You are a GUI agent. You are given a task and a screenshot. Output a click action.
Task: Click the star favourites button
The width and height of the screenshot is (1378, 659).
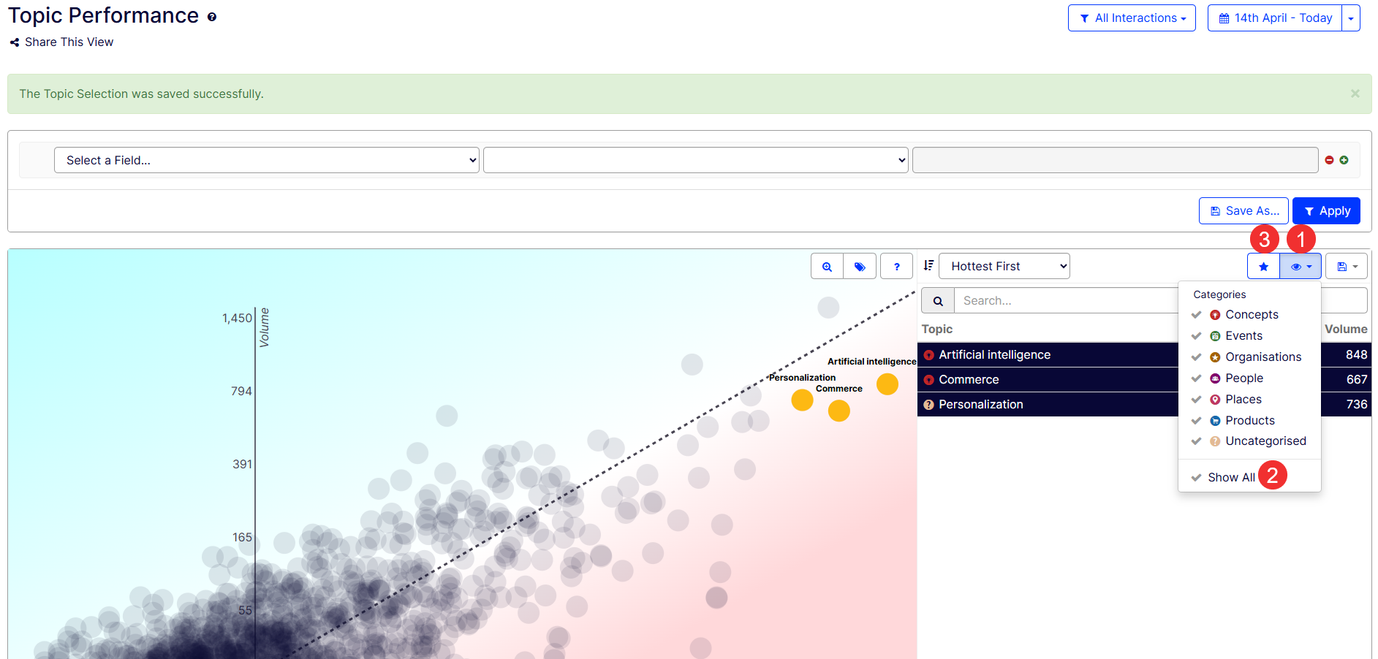coord(1263,267)
